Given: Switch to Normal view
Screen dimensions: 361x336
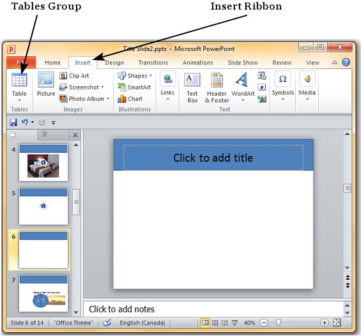Looking at the screenshot, I should 205,323.
